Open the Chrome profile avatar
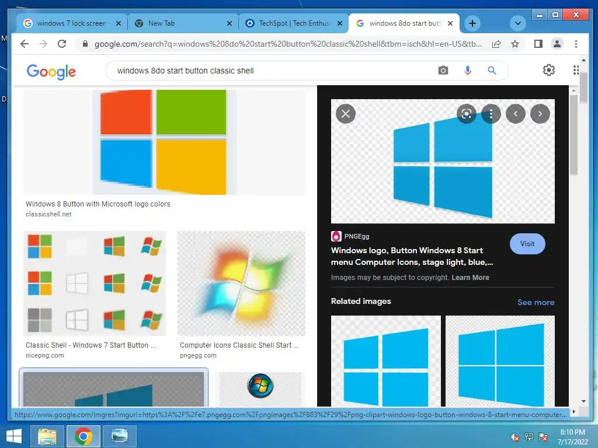 557,44
